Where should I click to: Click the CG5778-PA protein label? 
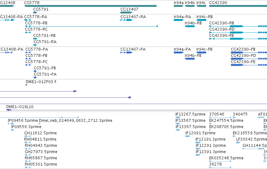click(37, 49)
